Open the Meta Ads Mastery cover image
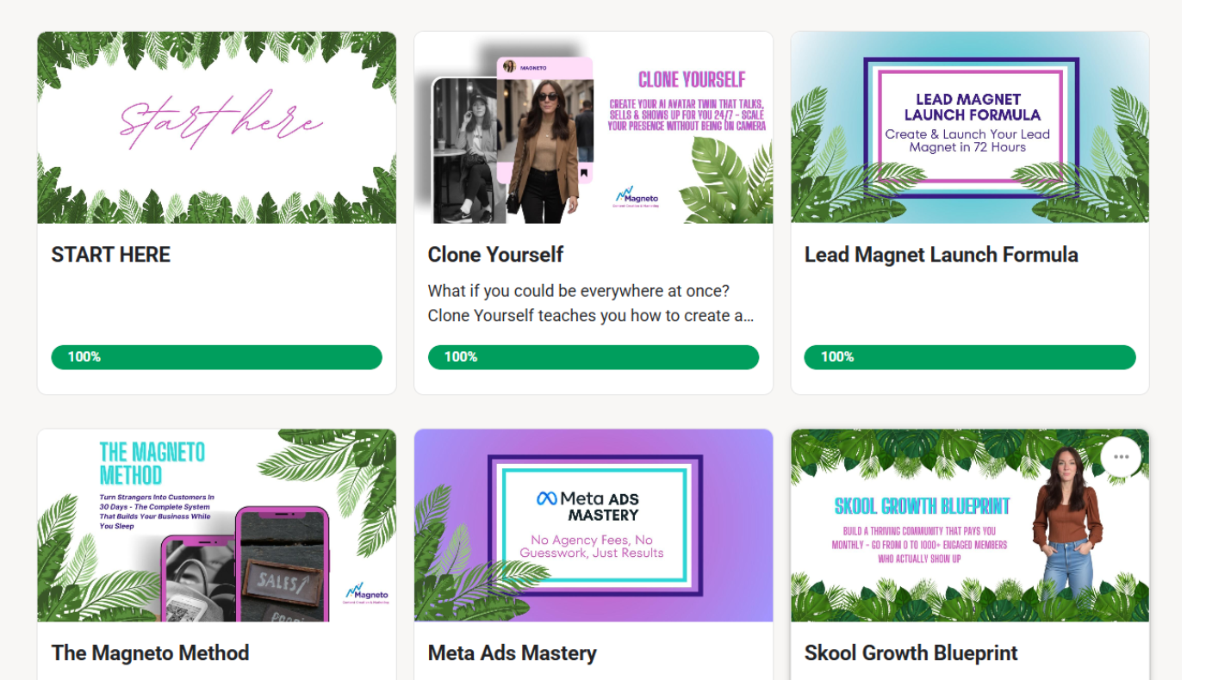This screenshot has width=1206, height=680. [x=594, y=525]
